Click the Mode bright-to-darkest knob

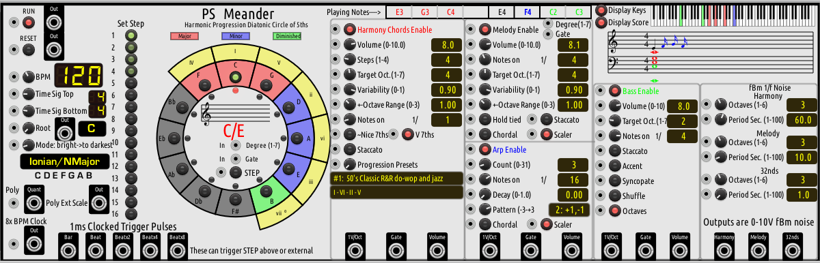coord(28,144)
